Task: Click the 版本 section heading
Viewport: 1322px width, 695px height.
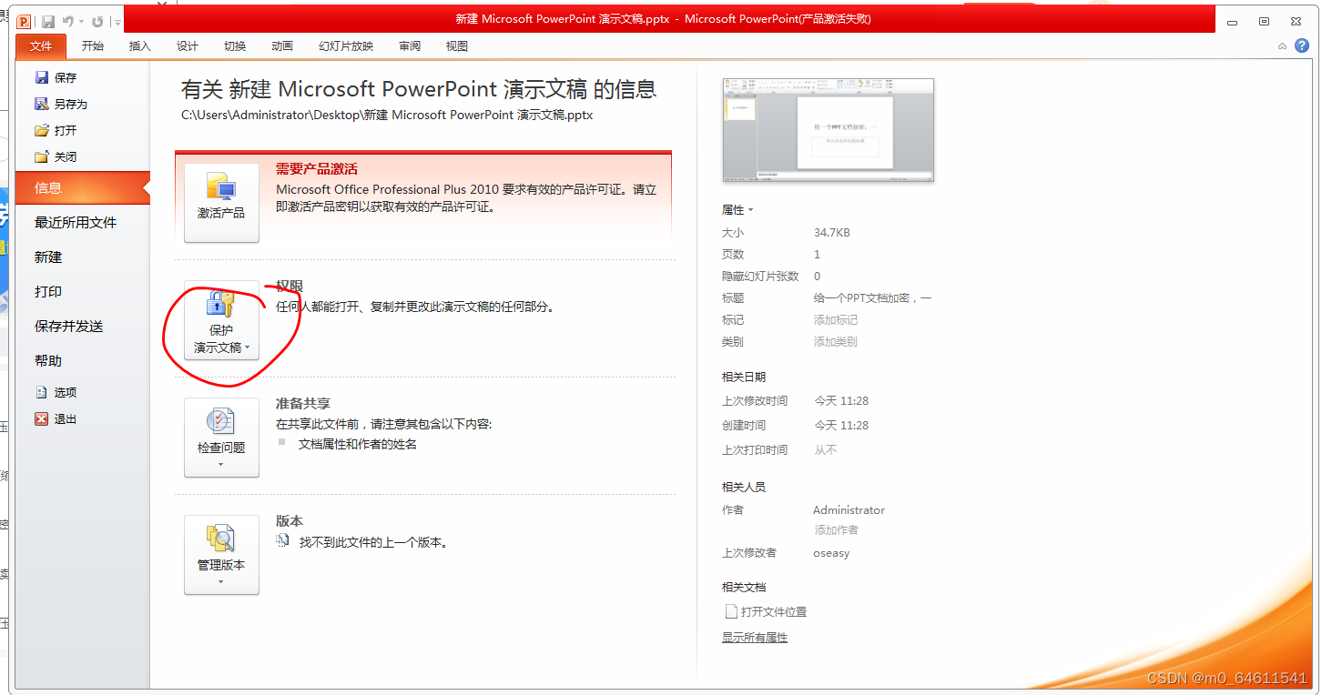Action: click(x=290, y=521)
